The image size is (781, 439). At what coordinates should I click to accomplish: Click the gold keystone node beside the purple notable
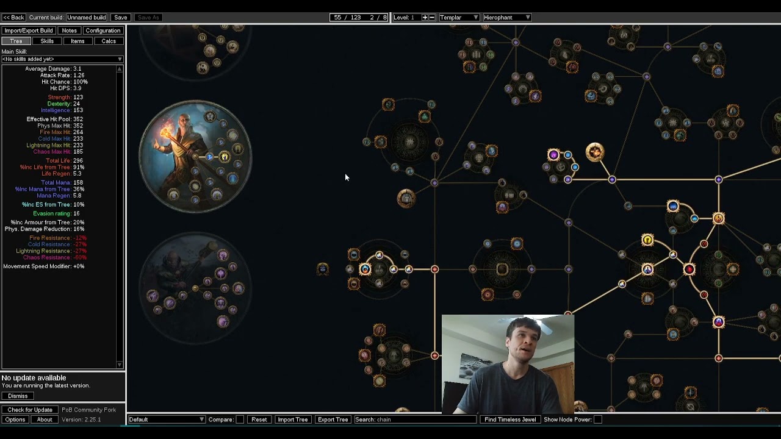(595, 152)
